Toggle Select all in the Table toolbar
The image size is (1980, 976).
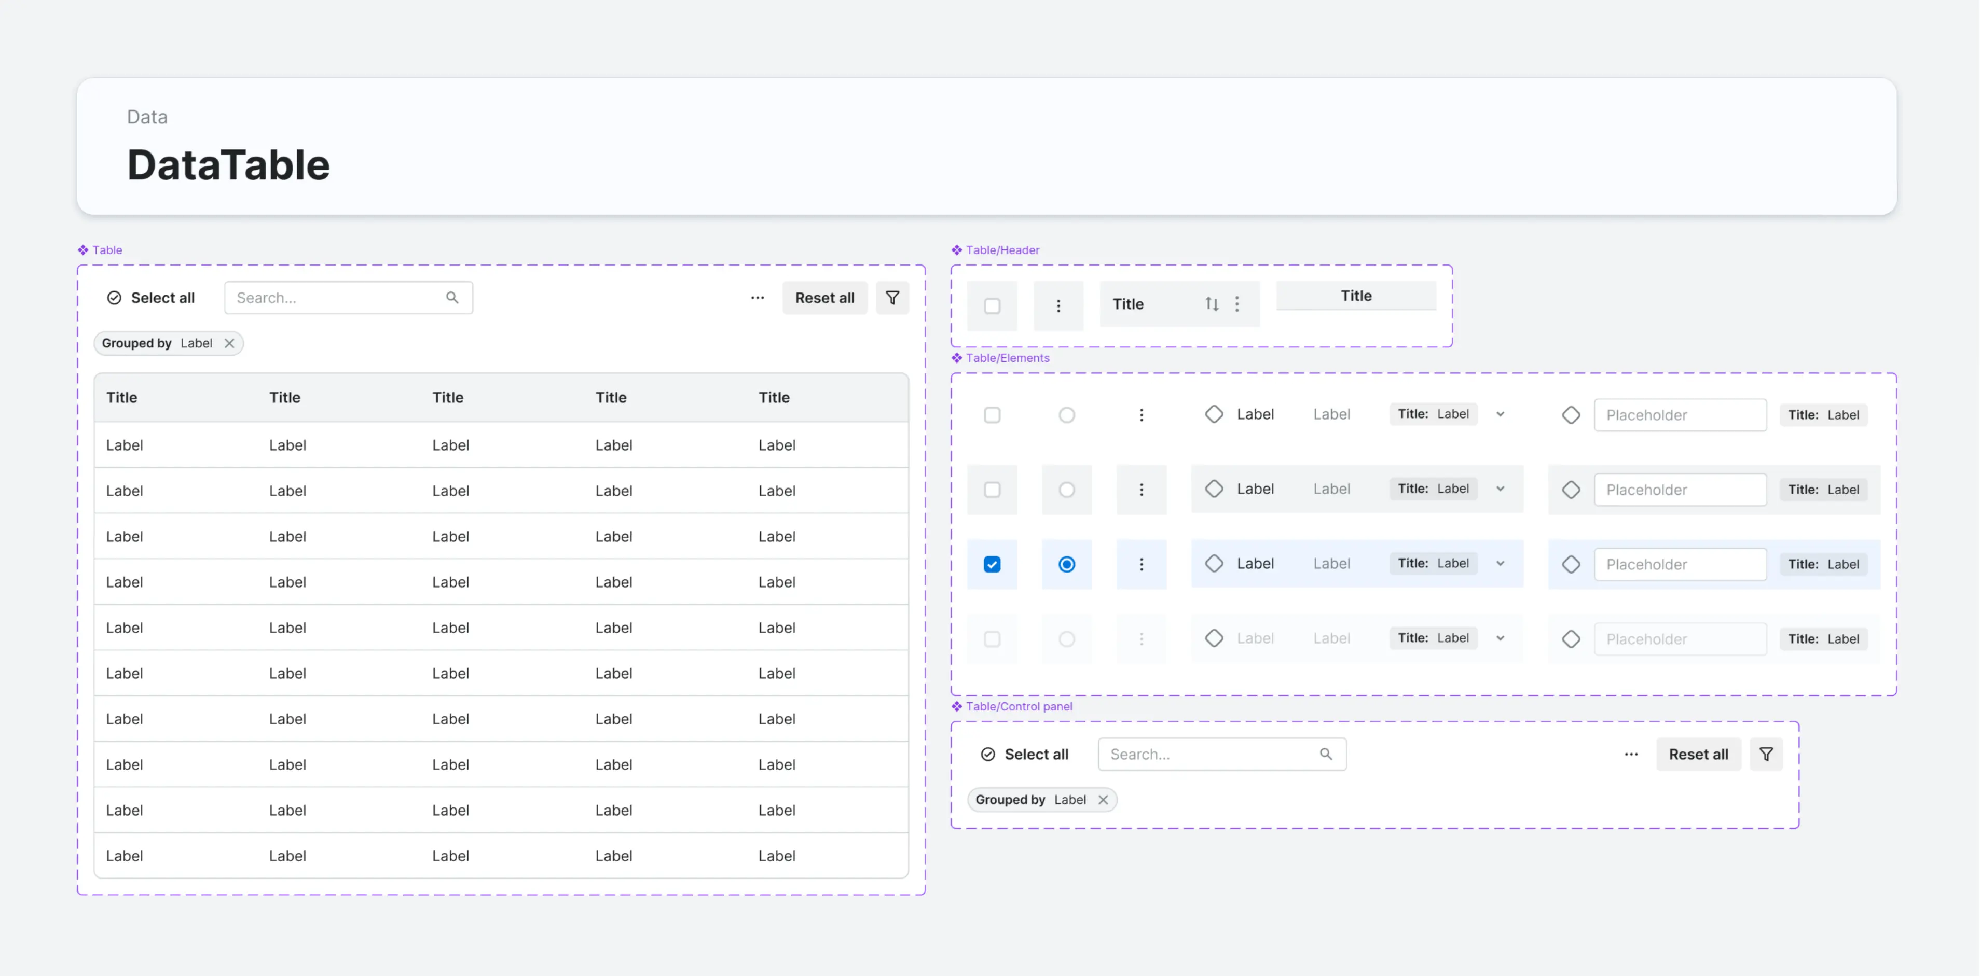pyautogui.click(x=150, y=297)
